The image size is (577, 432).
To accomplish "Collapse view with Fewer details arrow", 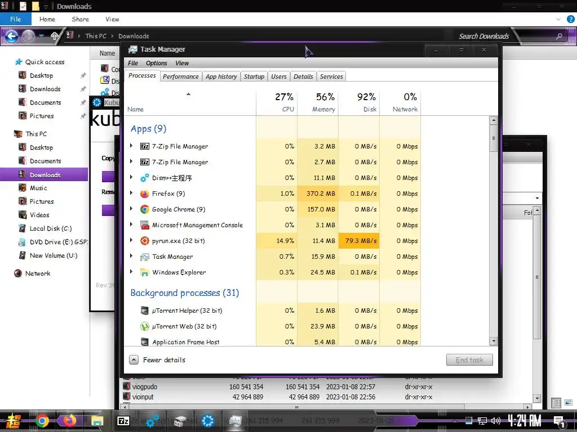I will (134, 360).
